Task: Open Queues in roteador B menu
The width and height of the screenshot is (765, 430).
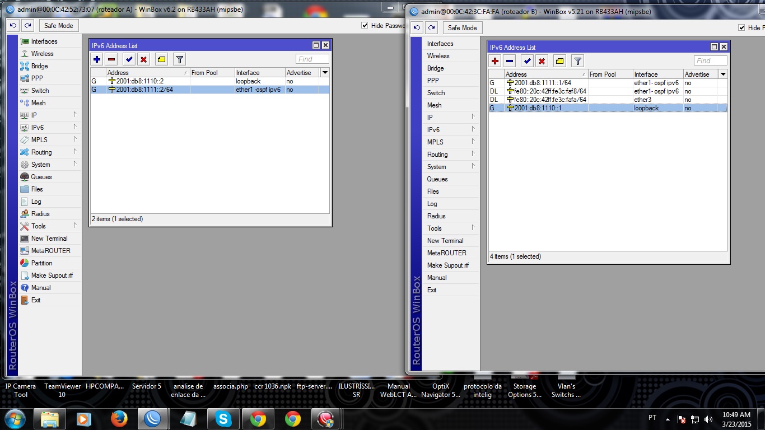Action: point(451,179)
